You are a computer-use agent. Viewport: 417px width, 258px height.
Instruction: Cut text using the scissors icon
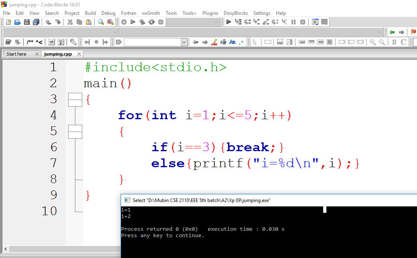coord(70,22)
